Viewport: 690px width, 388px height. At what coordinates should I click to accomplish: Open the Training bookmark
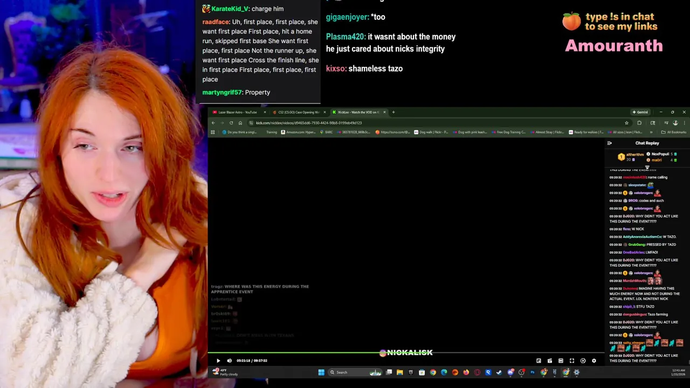click(272, 132)
